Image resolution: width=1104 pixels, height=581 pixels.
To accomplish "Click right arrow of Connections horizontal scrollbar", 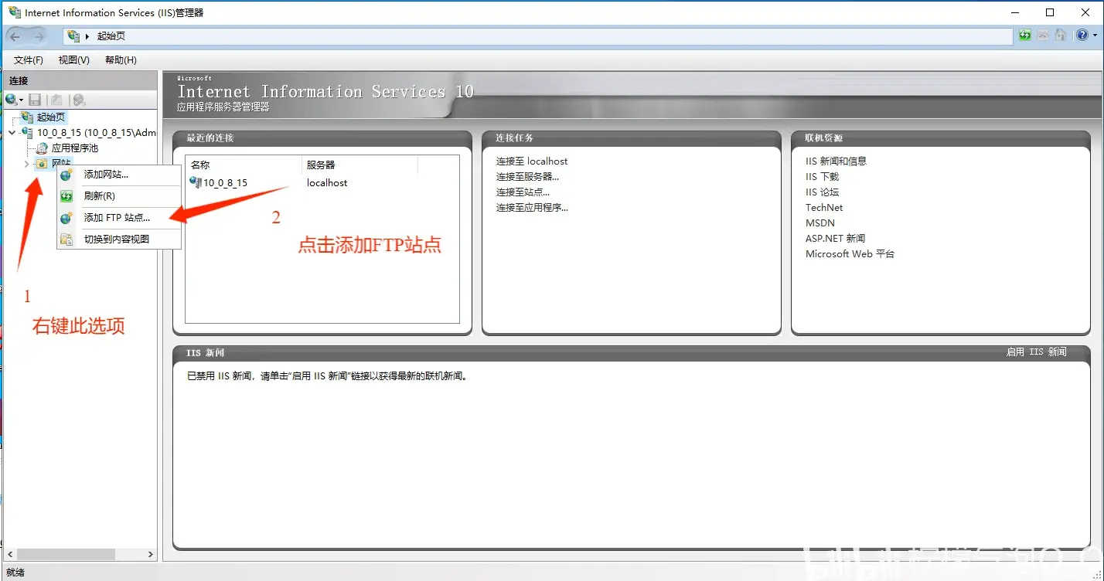I will pyautogui.click(x=151, y=555).
